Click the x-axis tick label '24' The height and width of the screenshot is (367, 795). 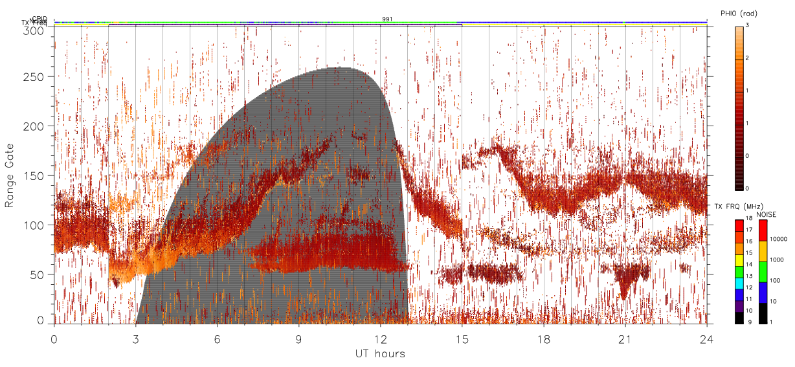pos(707,339)
